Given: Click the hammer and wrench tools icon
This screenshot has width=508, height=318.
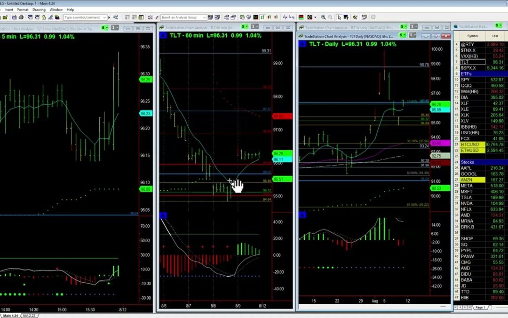Looking at the screenshot, I should [x=355, y=17].
